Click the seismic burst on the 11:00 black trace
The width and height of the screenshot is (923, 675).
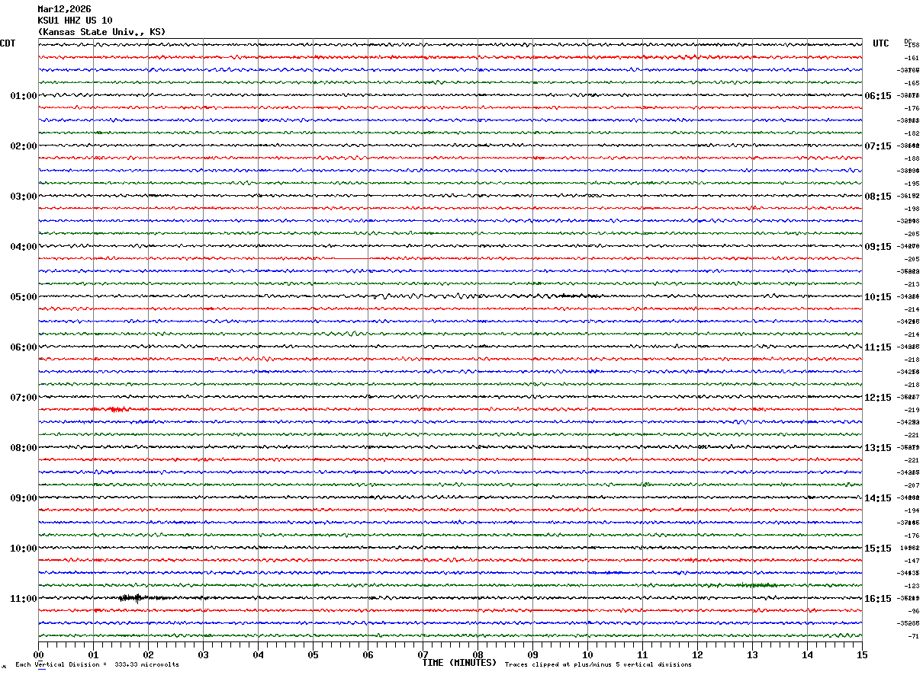coord(134,598)
